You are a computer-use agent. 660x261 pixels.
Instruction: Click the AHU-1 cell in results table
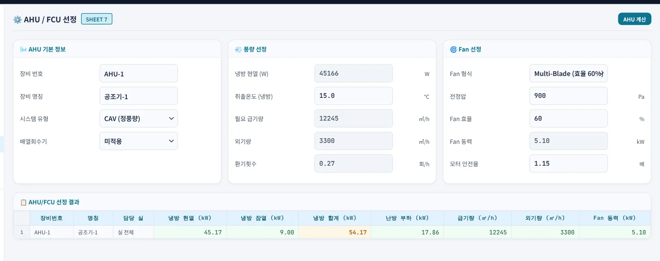tap(52, 232)
